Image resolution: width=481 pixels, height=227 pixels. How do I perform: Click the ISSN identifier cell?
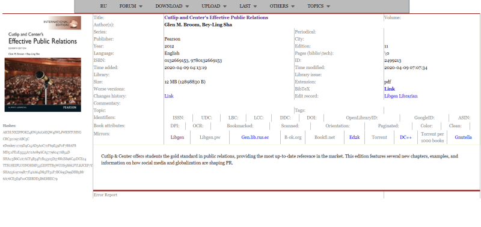pyautogui.click(x=178, y=118)
